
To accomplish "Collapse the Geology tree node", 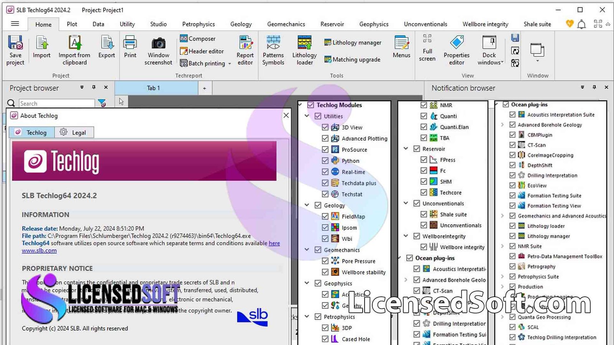I will pyautogui.click(x=307, y=205).
